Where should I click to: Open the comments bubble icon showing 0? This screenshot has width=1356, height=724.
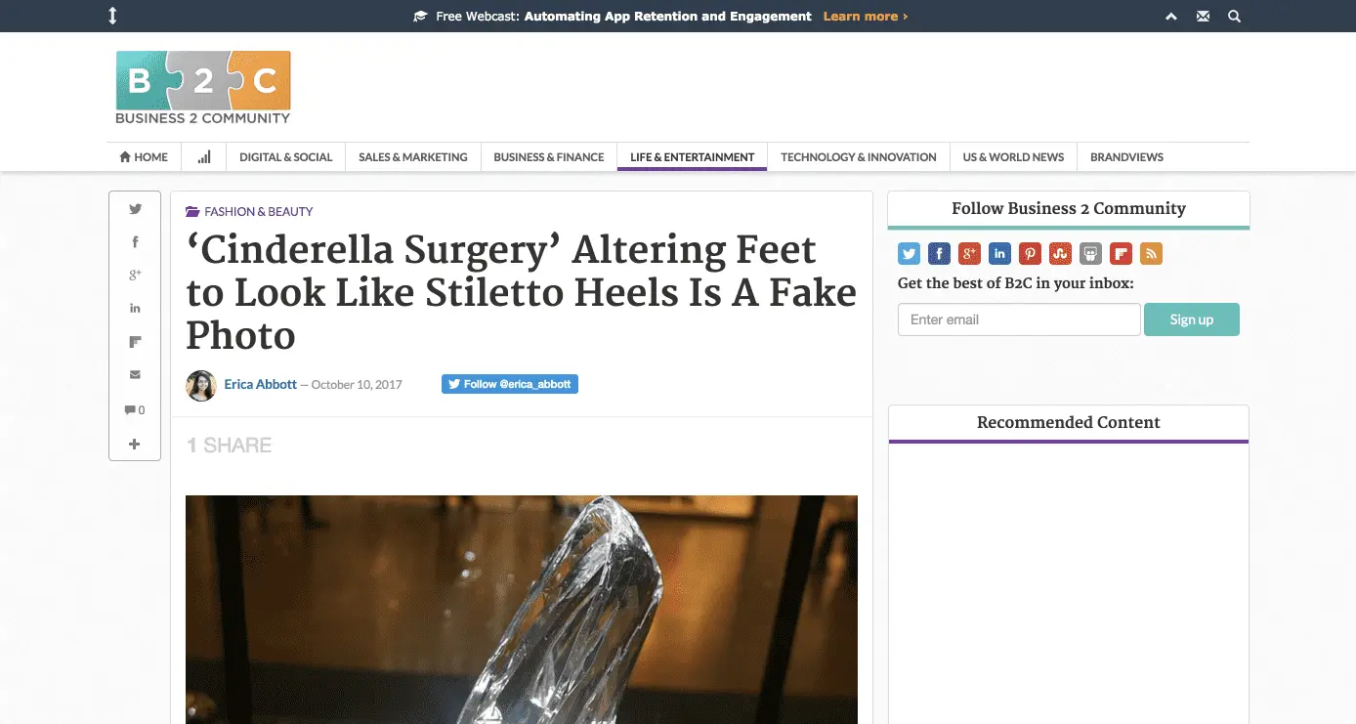pyautogui.click(x=135, y=410)
